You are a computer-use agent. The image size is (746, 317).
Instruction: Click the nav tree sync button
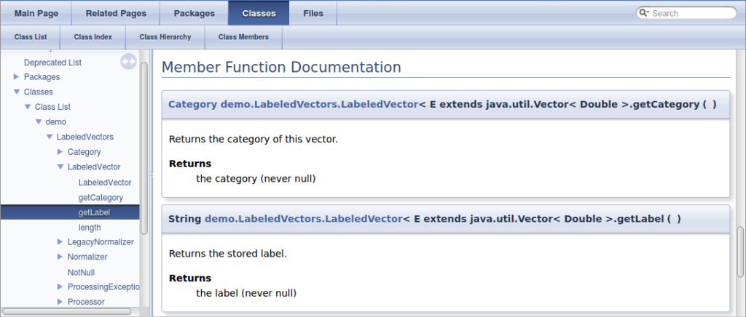128,62
